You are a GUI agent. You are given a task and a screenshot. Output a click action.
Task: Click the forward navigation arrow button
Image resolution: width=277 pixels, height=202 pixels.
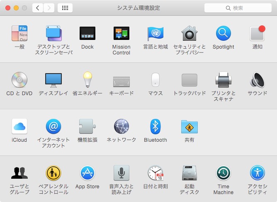49,8
